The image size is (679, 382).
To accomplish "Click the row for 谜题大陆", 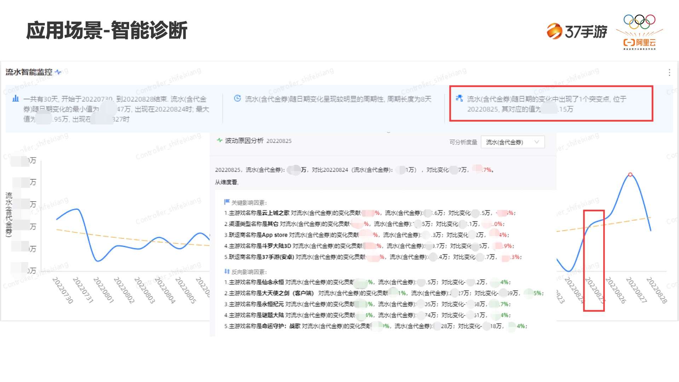I will pos(367,315).
